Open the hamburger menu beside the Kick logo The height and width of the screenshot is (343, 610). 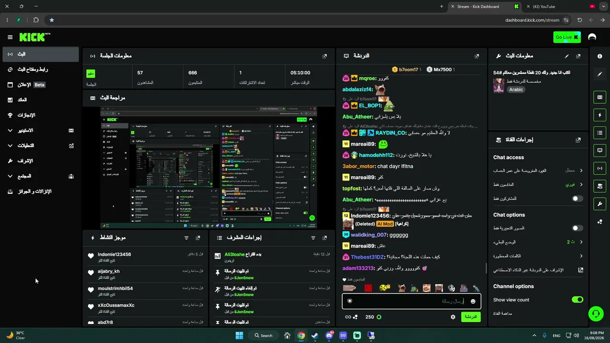coord(10,37)
